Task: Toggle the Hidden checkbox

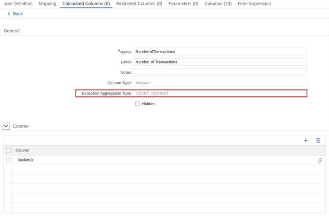Action: [x=137, y=104]
